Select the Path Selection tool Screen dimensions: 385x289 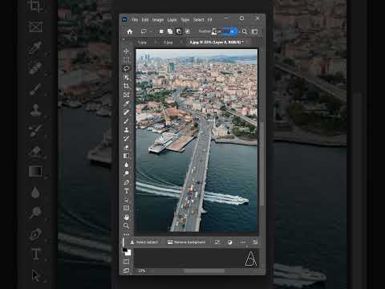coord(126,200)
